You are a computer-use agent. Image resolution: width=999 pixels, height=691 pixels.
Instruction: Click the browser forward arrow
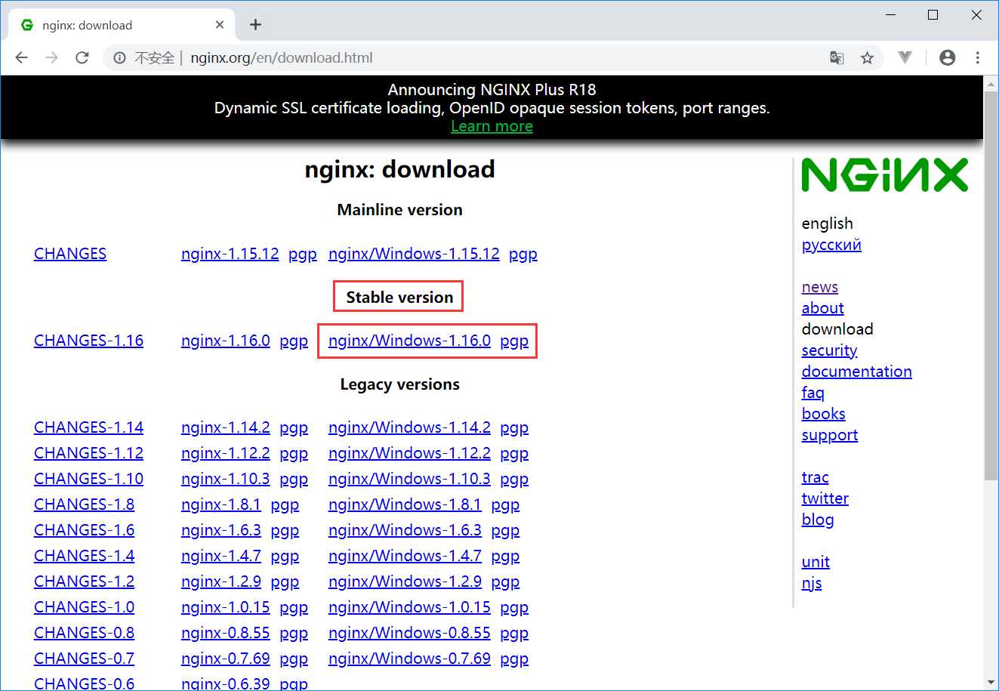pos(51,57)
